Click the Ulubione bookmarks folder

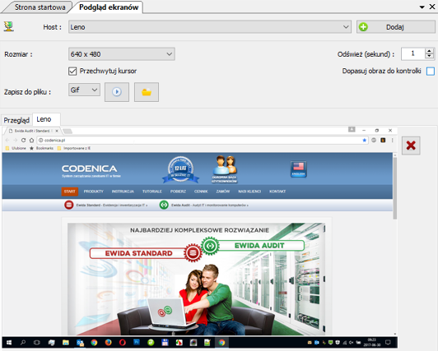[x=16, y=148]
